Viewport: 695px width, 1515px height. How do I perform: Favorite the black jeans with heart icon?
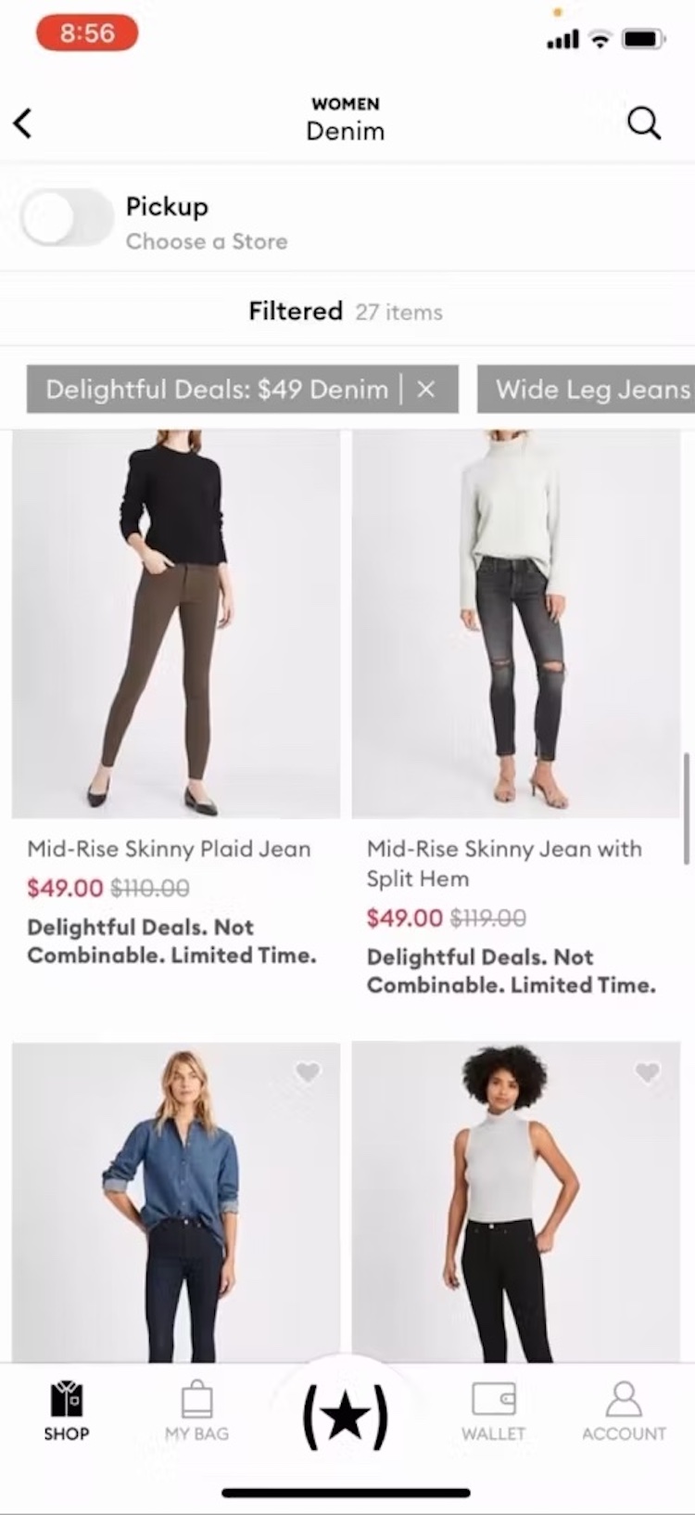[648, 1072]
